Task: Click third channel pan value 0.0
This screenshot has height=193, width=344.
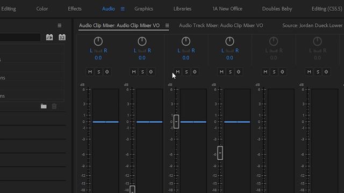Action: click(186, 58)
